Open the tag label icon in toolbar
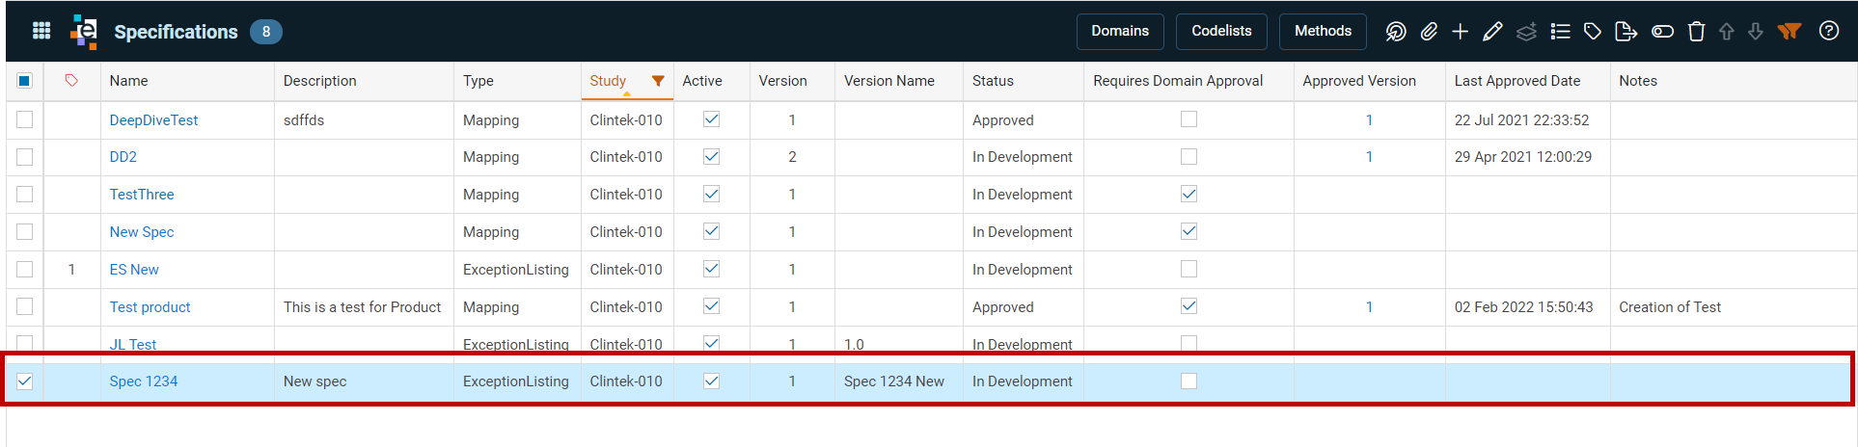 pyautogui.click(x=1593, y=32)
